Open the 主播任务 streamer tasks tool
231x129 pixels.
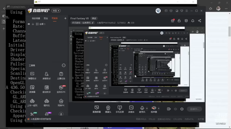(61, 76)
